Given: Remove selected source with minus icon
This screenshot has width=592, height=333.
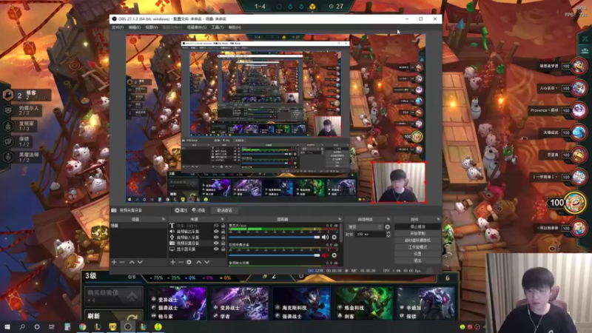Looking at the screenshot, I should point(181,262).
